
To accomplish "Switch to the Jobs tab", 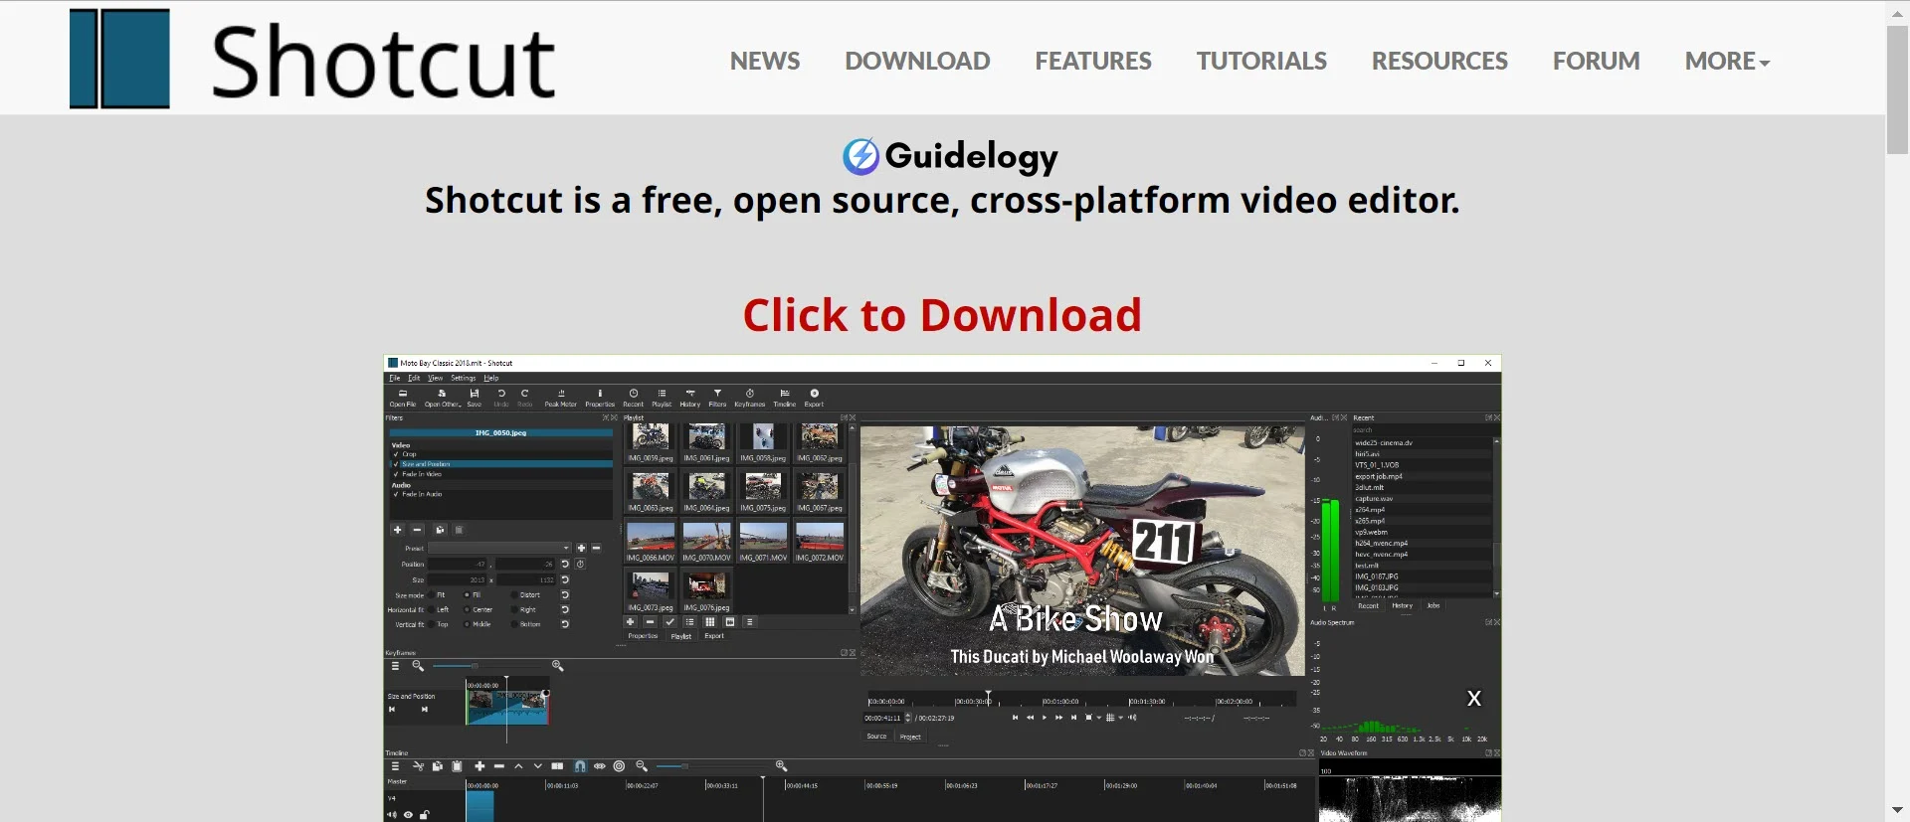I will 1433,605.
